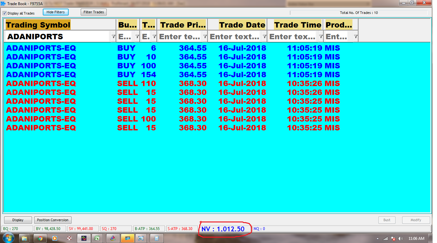Select the highlighted active taskbar window
Screen dimensions: 437x243
(x=128, y=238)
